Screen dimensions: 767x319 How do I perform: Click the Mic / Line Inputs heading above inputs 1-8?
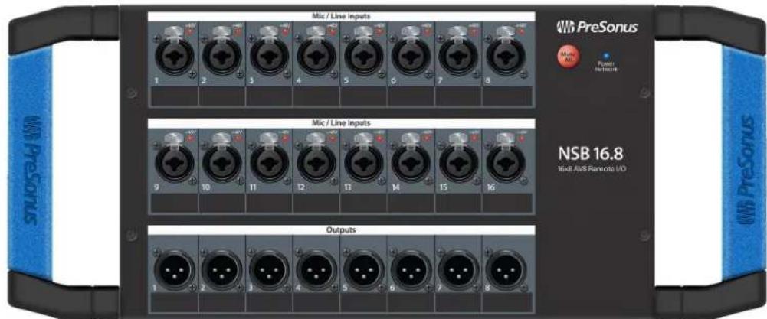point(341,16)
